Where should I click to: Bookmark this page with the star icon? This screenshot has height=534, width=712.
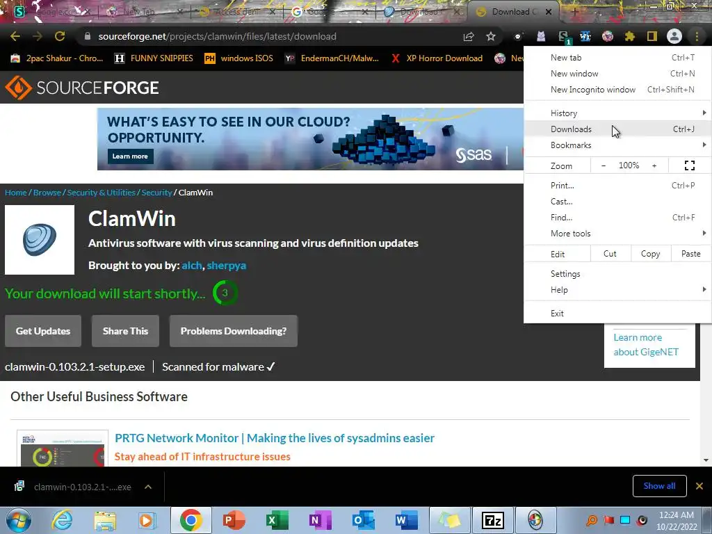point(491,36)
